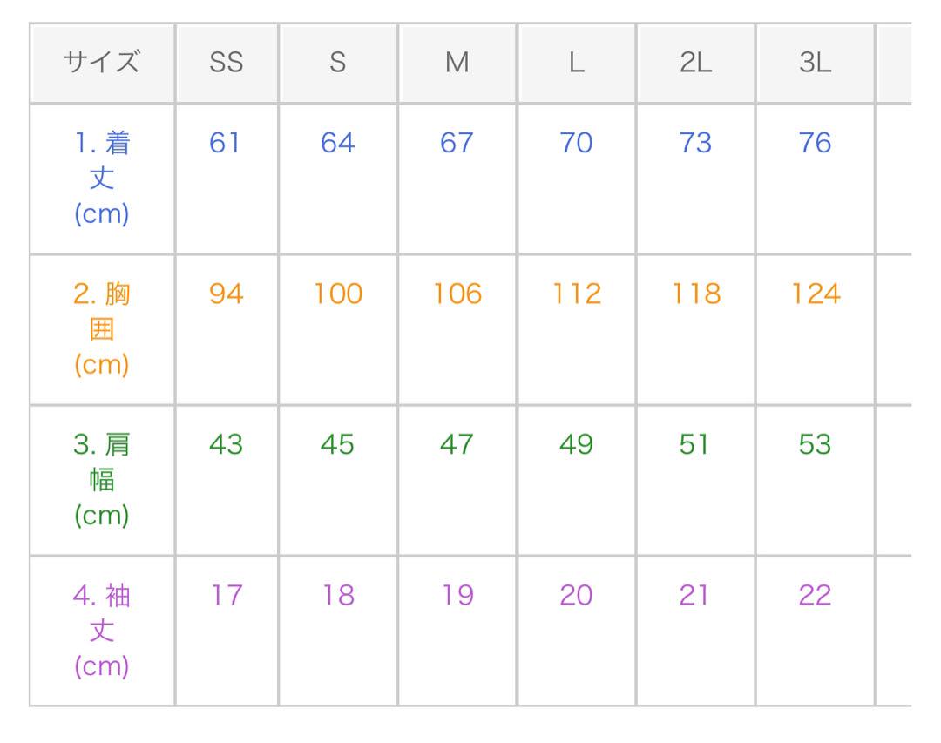The width and height of the screenshot is (941, 743).
Task: Click the サイズ header cell
Action: (x=102, y=63)
